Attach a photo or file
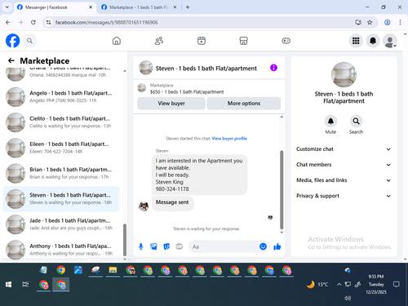 point(153,246)
